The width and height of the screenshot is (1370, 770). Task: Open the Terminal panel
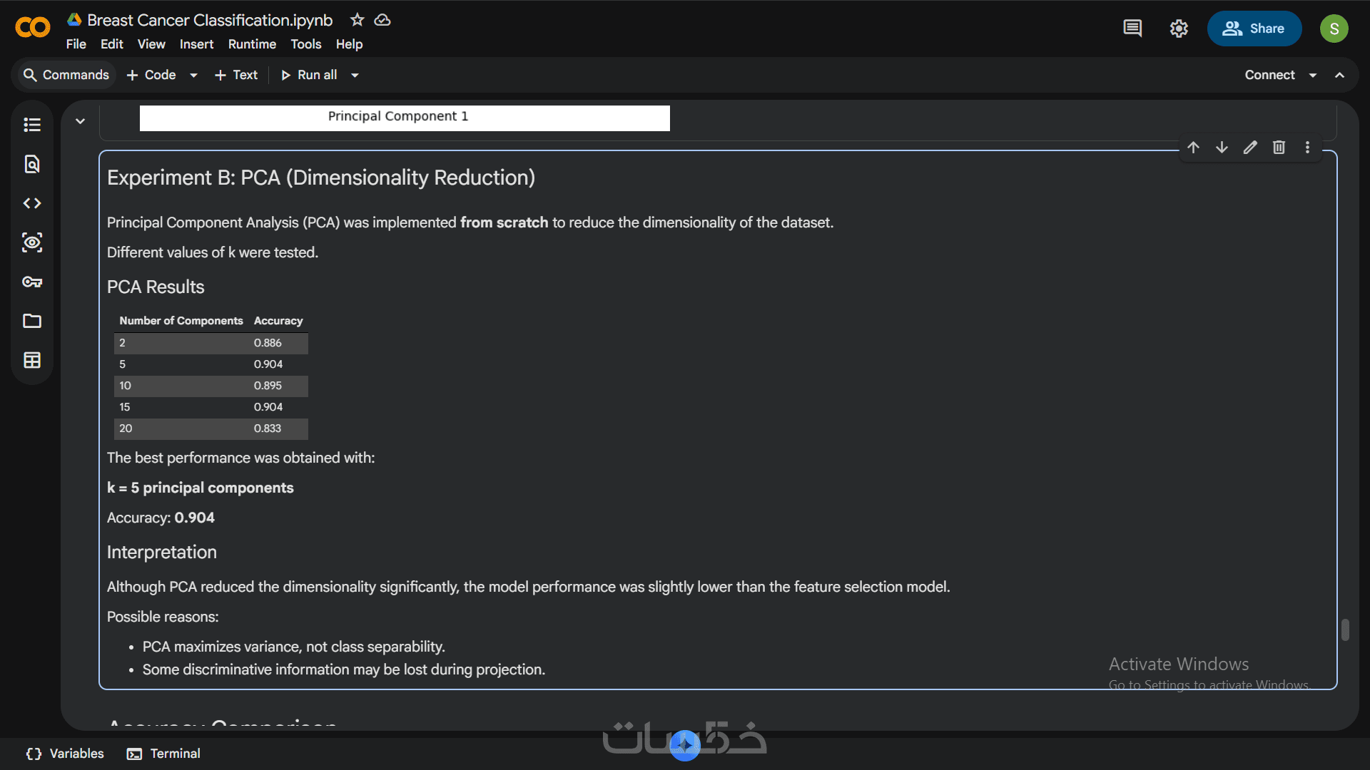click(164, 754)
